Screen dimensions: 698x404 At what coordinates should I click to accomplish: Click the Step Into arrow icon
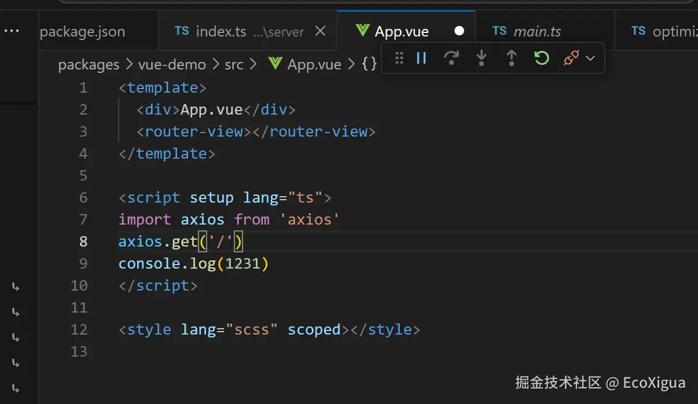pos(481,58)
